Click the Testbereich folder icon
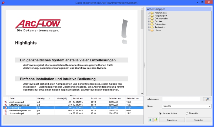The height and width of the screenshot is (127, 214). tap(152, 27)
